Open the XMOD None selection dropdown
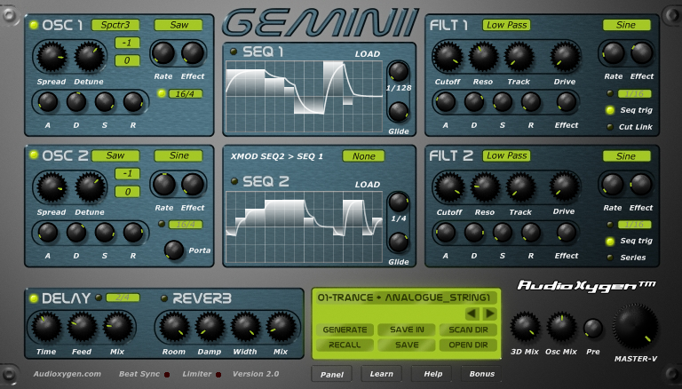682x389 pixels. 363,155
